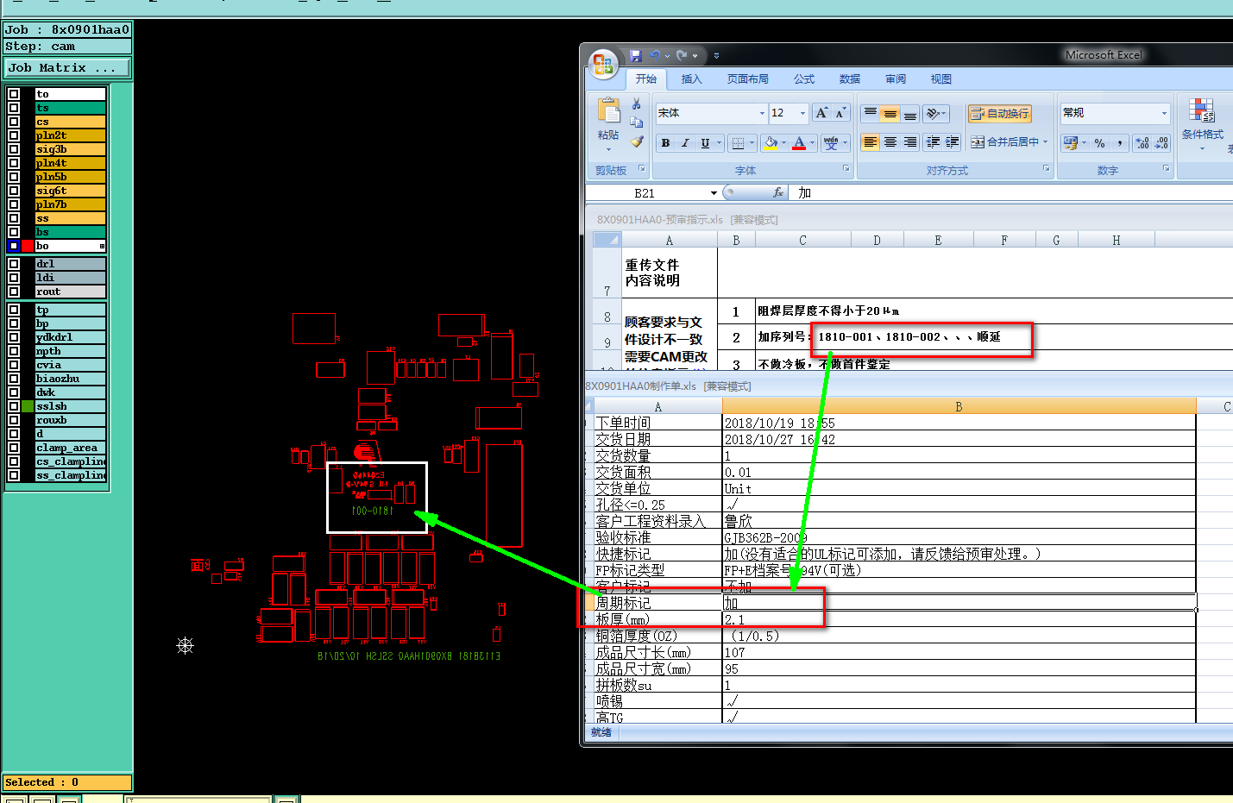This screenshot has width=1233, height=803.
Task: Toggle Underline formatting in Excel ribbon
Action: coord(705,143)
